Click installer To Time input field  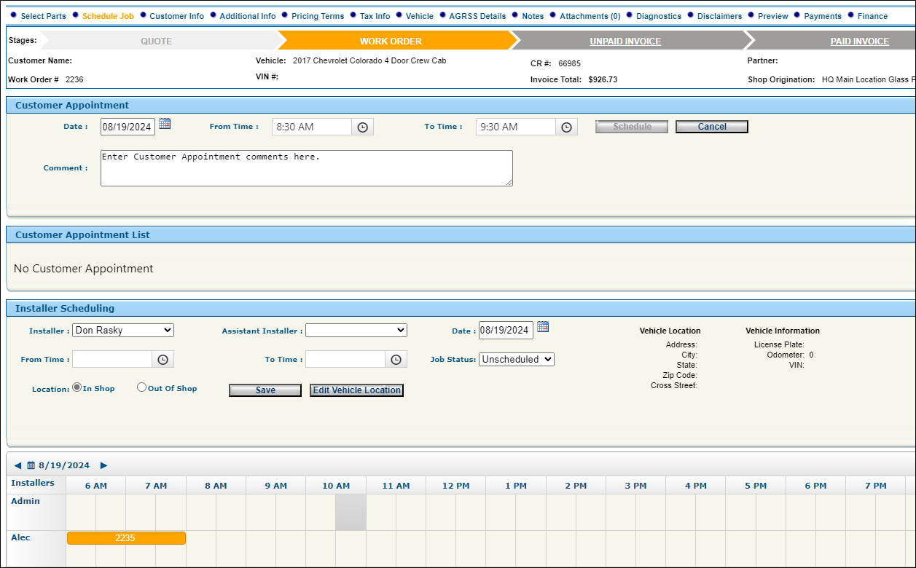(345, 359)
